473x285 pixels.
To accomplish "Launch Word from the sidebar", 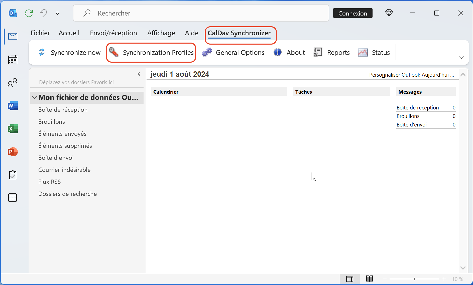I will [13, 106].
